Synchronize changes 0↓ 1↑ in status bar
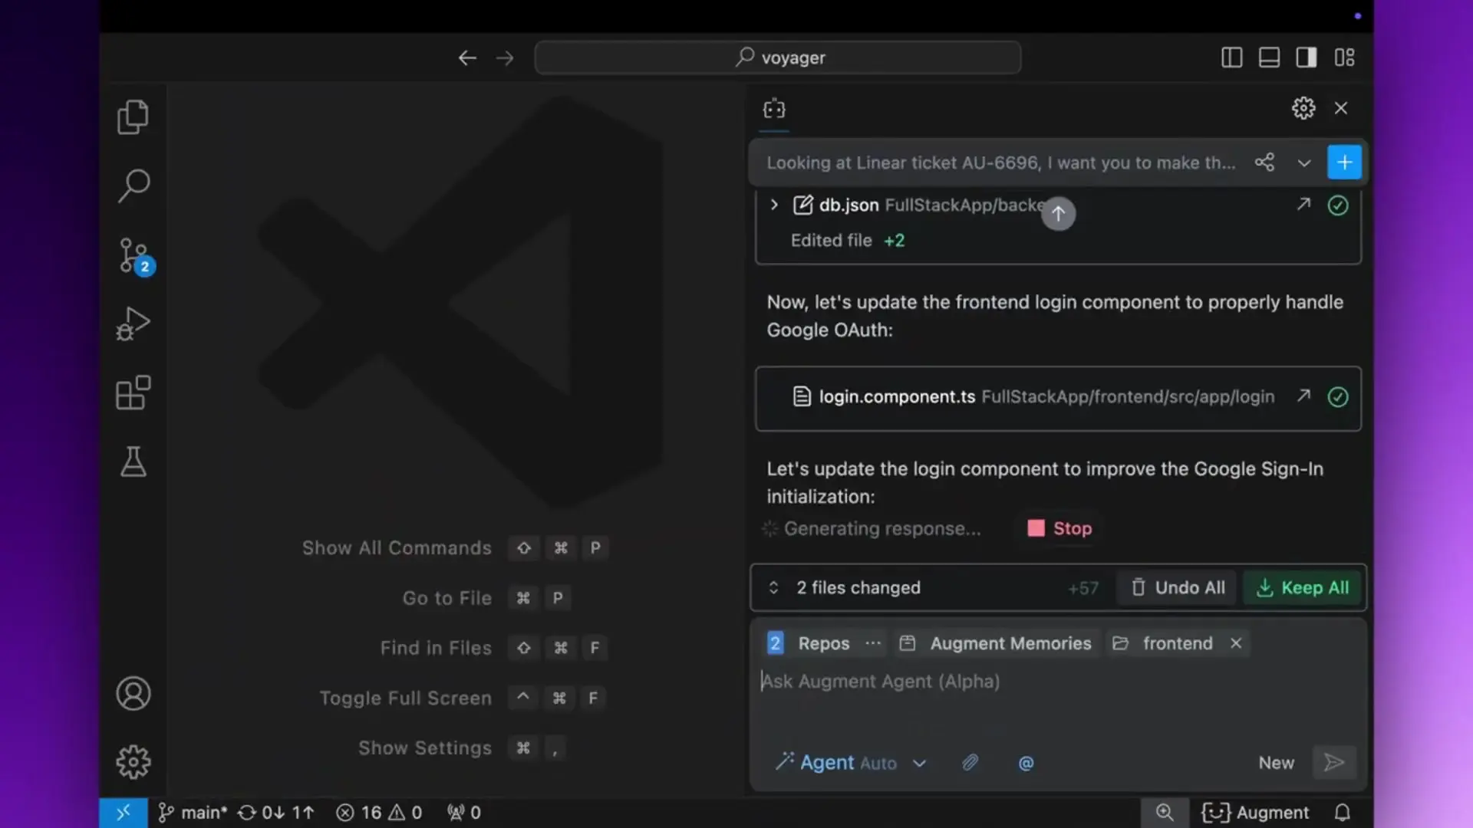Image resolution: width=1473 pixels, height=828 pixels. pyautogui.click(x=275, y=813)
